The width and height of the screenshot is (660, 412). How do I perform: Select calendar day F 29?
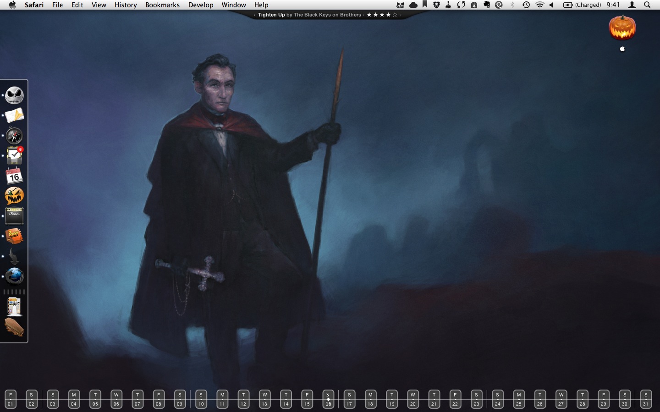604,399
